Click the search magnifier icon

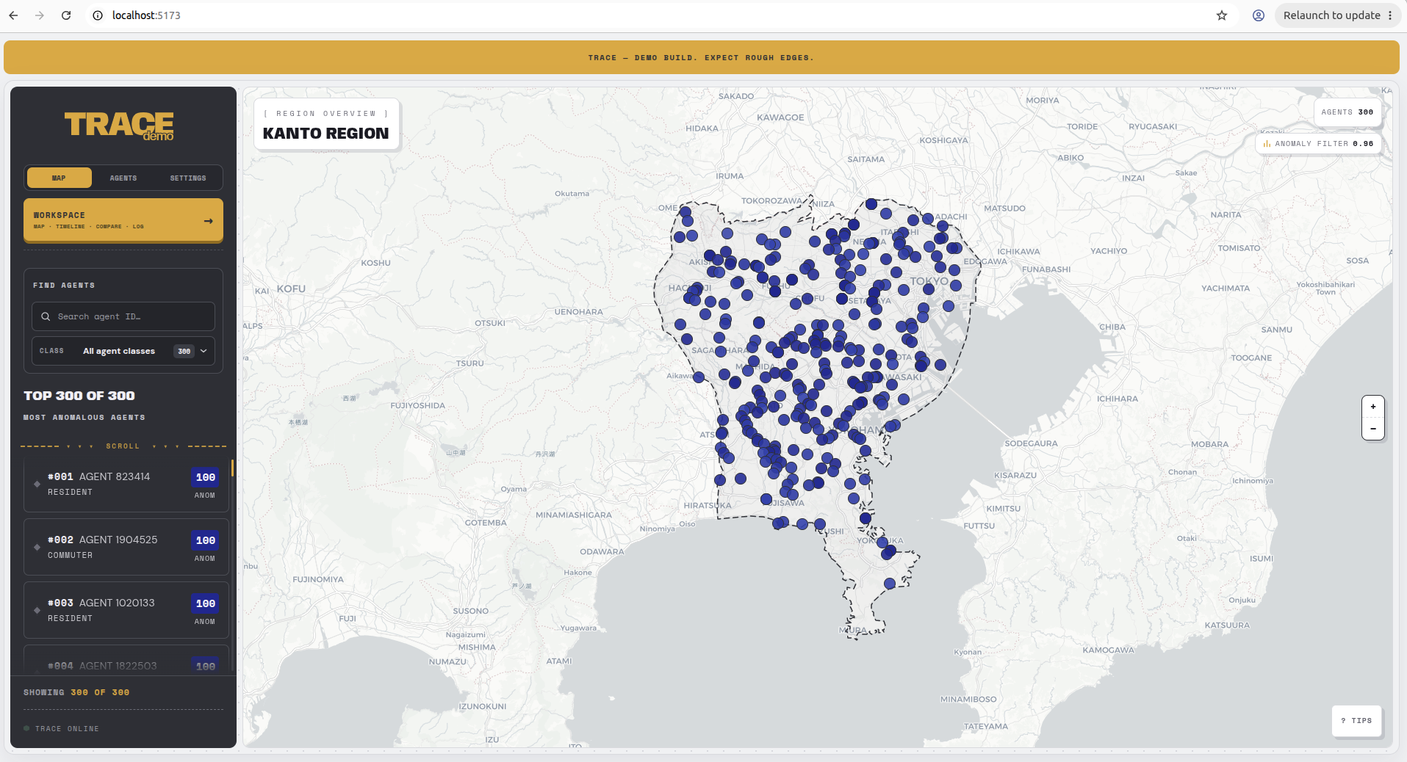46,316
